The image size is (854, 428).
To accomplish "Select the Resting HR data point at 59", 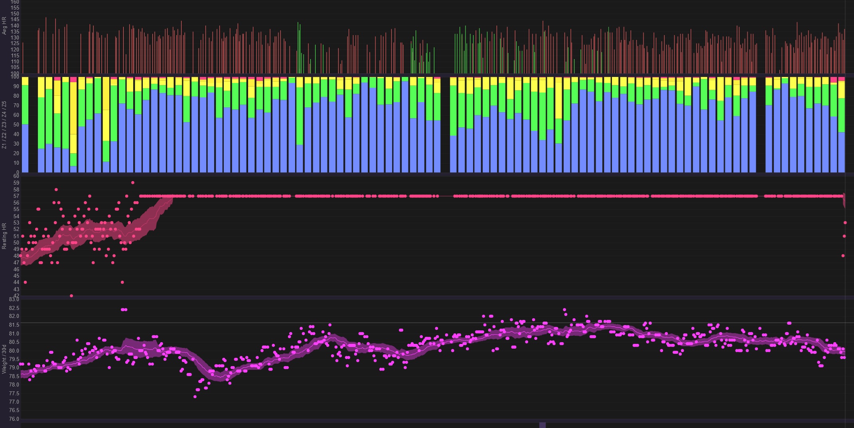I will pyautogui.click(x=133, y=183).
